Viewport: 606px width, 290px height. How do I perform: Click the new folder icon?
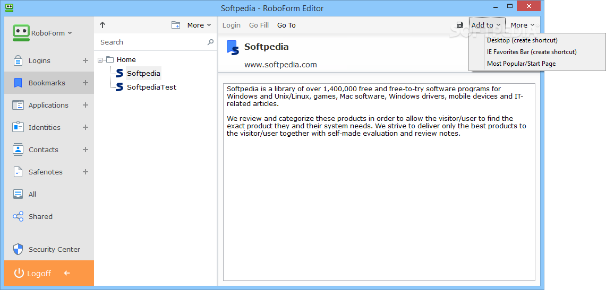click(176, 25)
